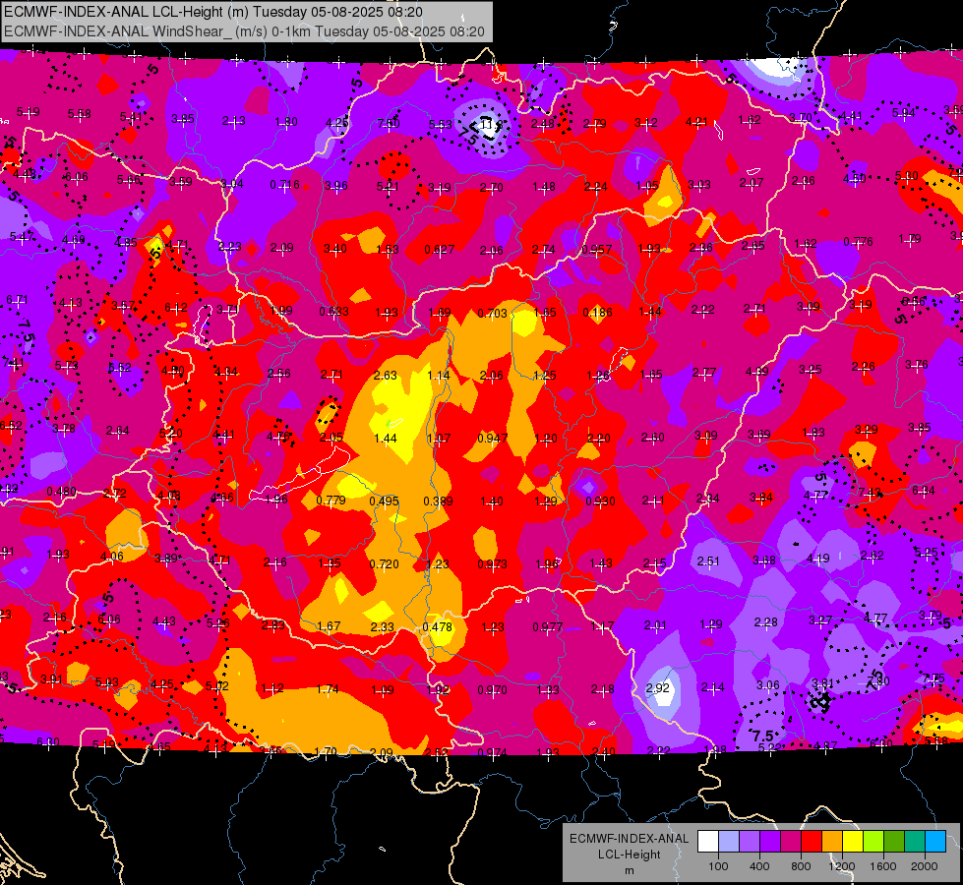This screenshot has height=885, width=963.
Task: Select the value 0.703 on the map
Action: click(493, 314)
